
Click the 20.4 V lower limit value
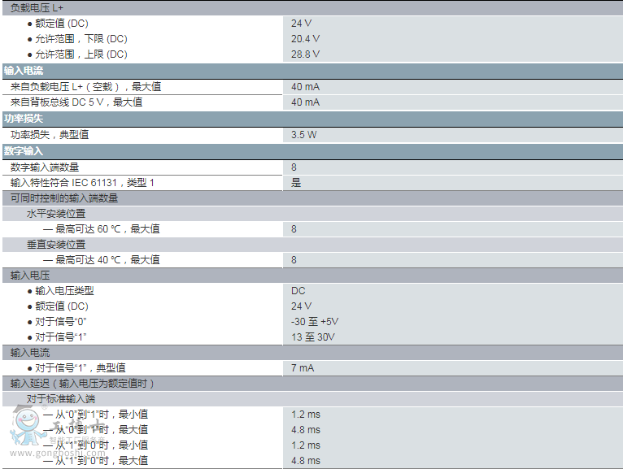[306, 39]
